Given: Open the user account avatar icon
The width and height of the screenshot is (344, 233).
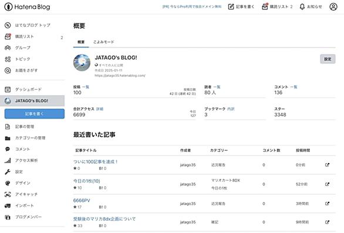Looking at the screenshot, I should pos(333,7).
